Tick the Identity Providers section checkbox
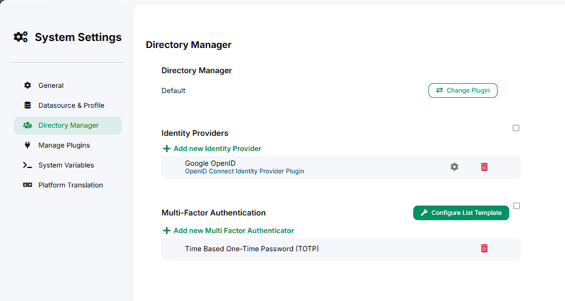The width and height of the screenshot is (565, 301). 516,128
